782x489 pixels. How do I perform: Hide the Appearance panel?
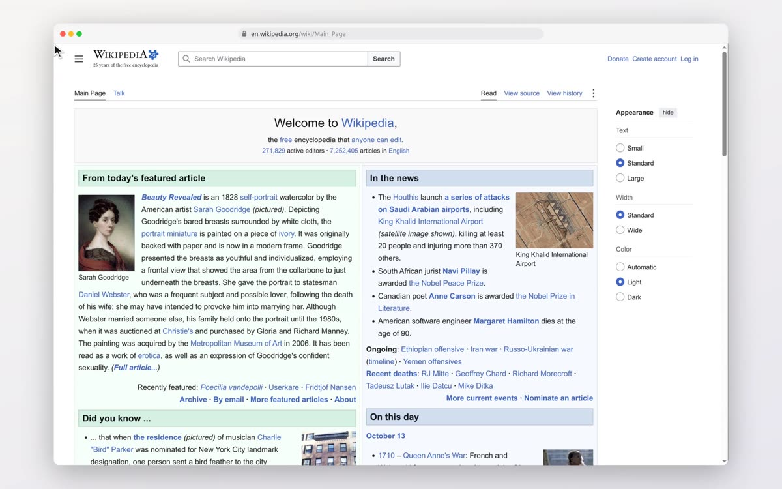pos(668,113)
